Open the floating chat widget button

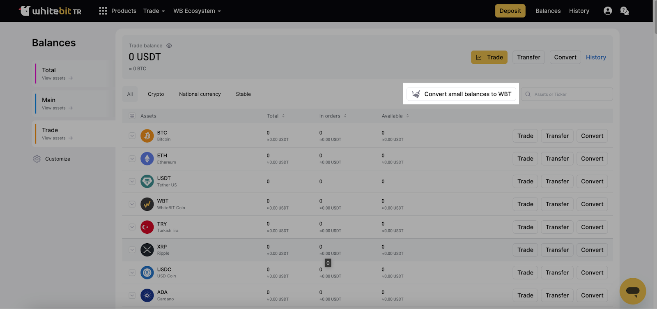(x=633, y=291)
